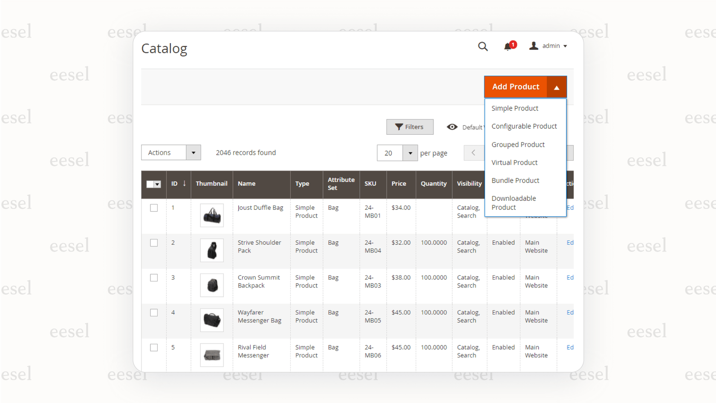Viewport: 716px width, 403px height.
Task: Collapse the Add Product dropdown arrow
Action: tap(557, 87)
